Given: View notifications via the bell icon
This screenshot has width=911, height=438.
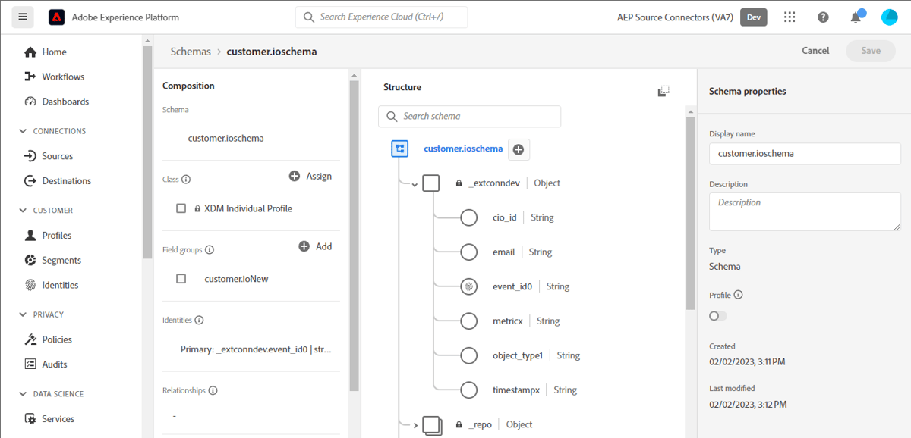Looking at the screenshot, I should (856, 17).
